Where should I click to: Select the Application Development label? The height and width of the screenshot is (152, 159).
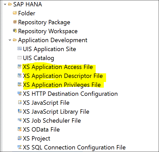click(x=53, y=40)
